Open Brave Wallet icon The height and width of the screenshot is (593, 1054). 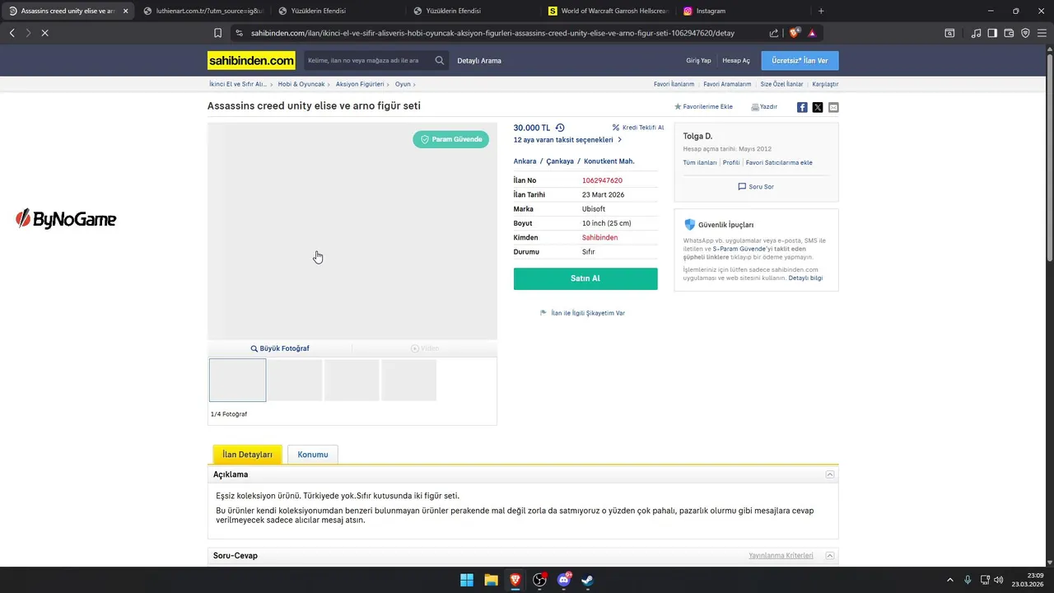click(x=1009, y=33)
